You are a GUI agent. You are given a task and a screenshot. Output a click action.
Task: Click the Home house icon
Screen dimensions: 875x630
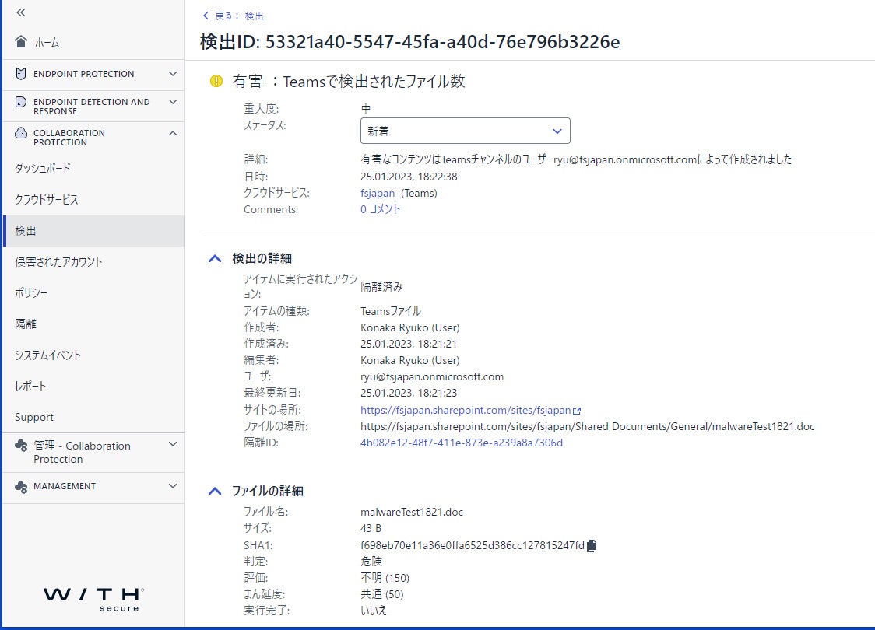pyautogui.click(x=21, y=42)
